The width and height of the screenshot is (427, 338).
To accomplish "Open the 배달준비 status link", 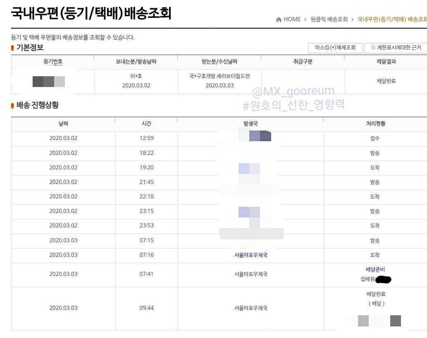I will [375, 270].
